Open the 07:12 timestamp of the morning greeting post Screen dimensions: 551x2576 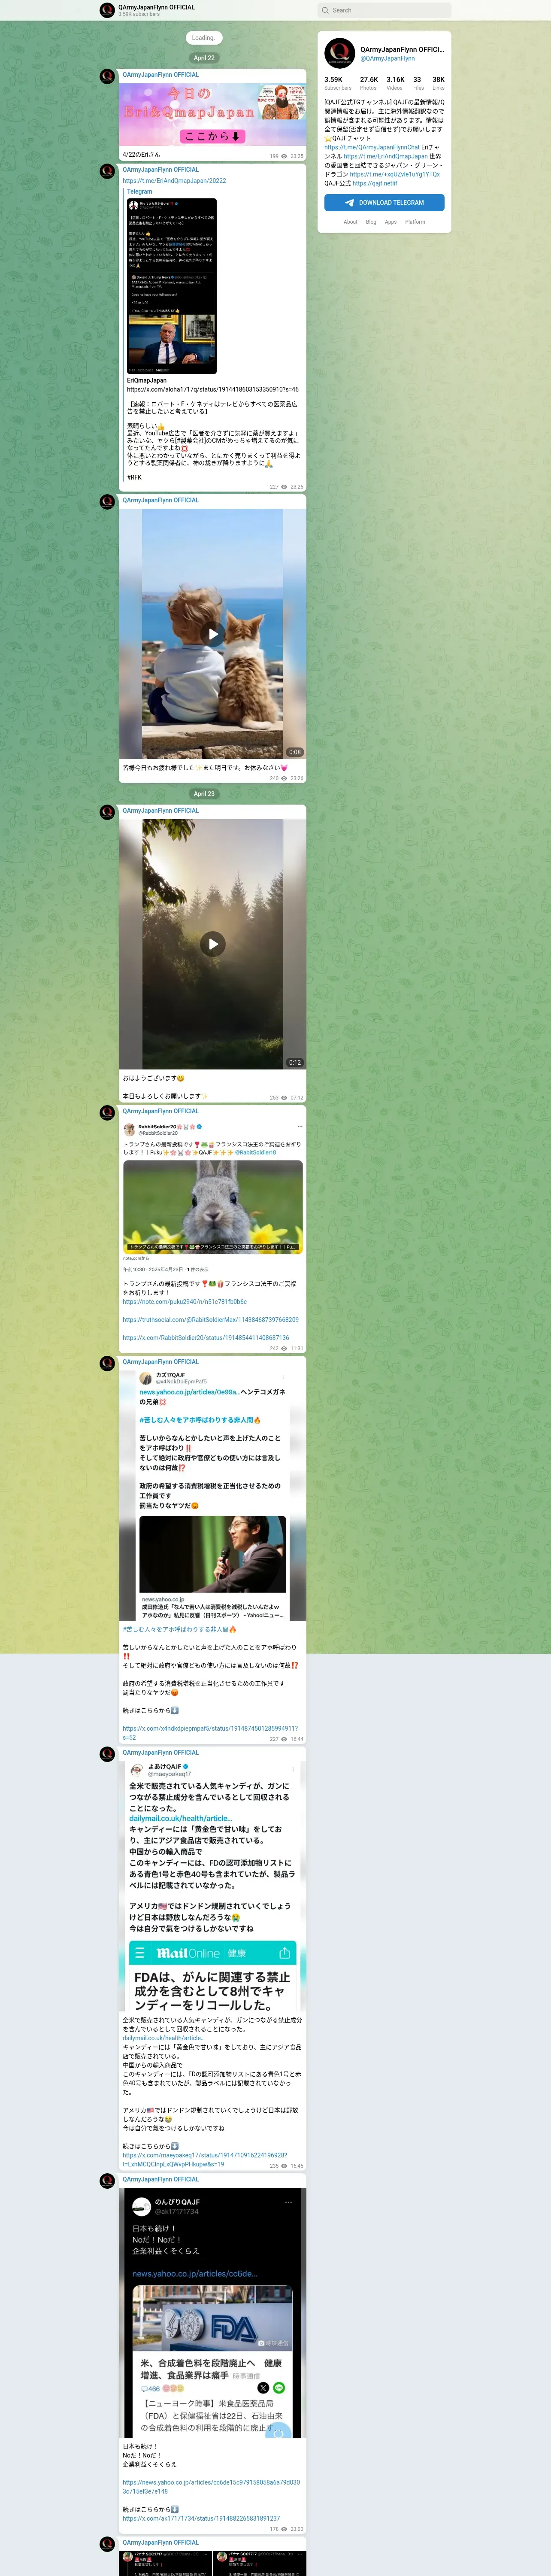pyautogui.click(x=297, y=1097)
